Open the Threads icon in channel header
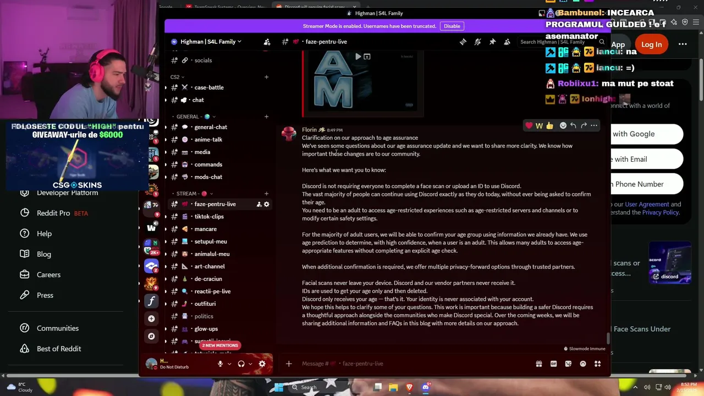This screenshot has height=396, width=704. [463, 42]
